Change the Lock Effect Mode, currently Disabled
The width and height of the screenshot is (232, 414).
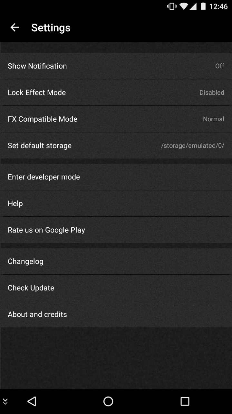coord(116,93)
